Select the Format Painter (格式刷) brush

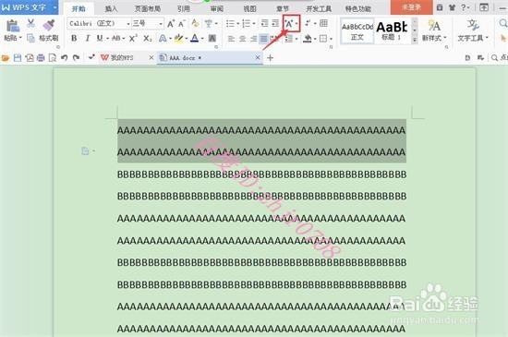pos(49,25)
